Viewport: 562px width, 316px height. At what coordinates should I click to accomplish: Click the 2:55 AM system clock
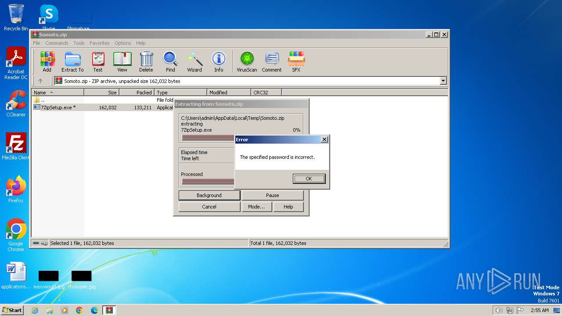click(x=540, y=310)
